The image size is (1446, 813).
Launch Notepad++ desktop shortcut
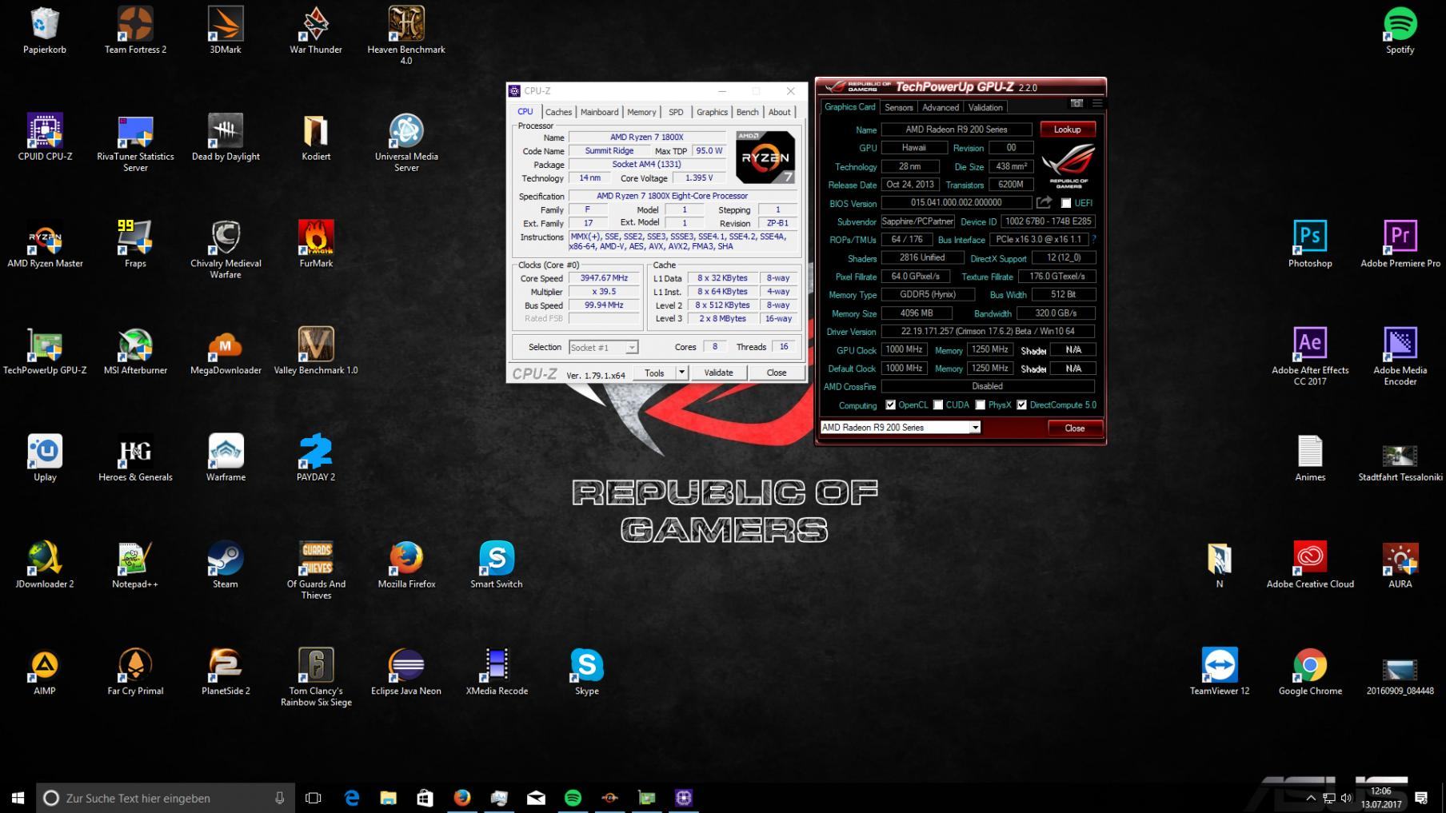135,565
